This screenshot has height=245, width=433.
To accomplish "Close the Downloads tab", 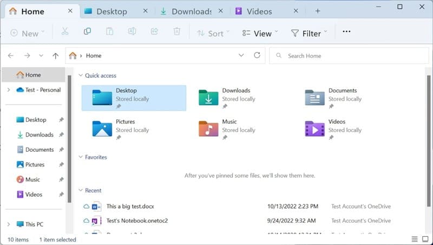I will point(220,11).
